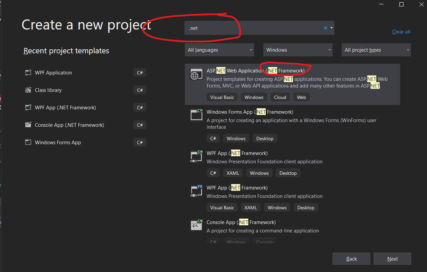This screenshot has height=272, width=427.
Task: Click the recent WPF App (.NET Framework) icon
Action: [x=28, y=108]
